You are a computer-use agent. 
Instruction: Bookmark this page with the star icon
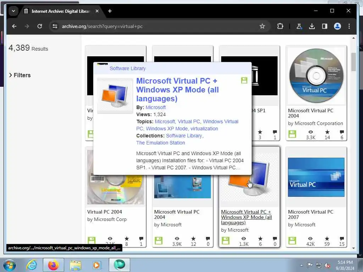point(262,26)
